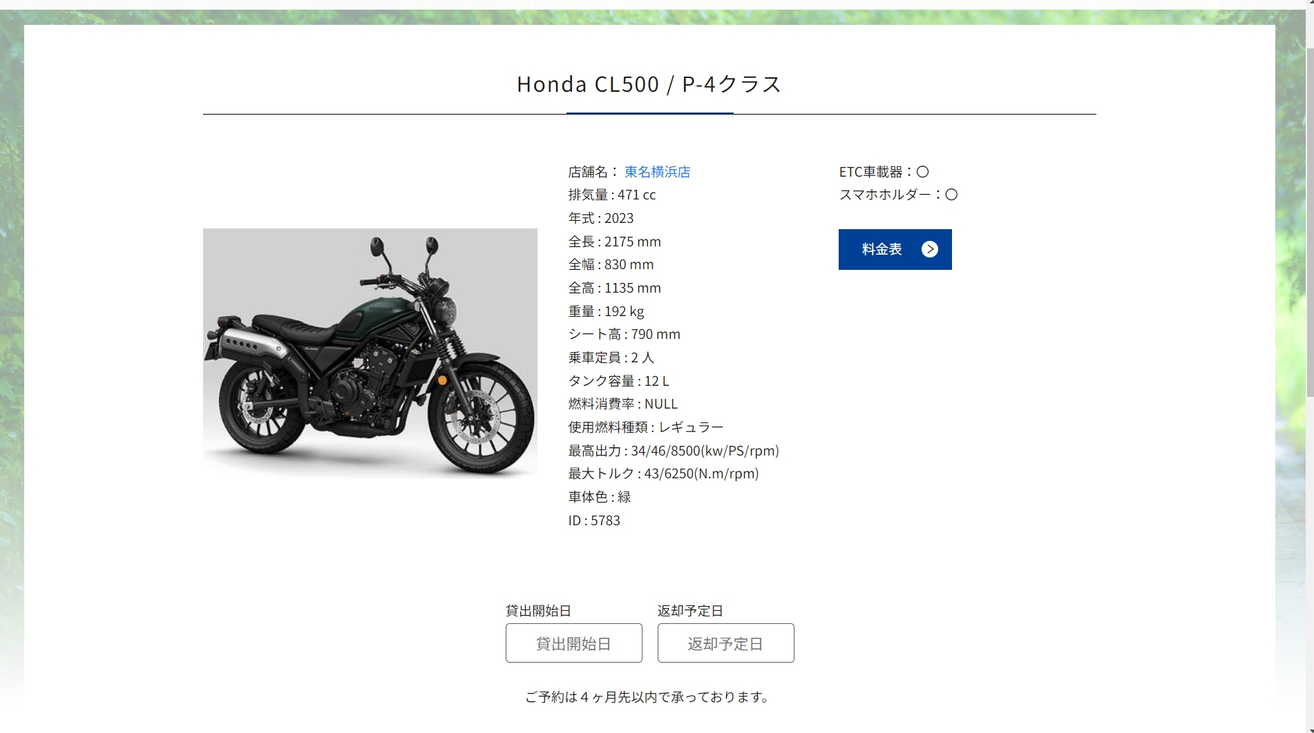The image size is (1314, 733).
Task: Focus the 貸出開始日 date field
Action: [573, 643]
